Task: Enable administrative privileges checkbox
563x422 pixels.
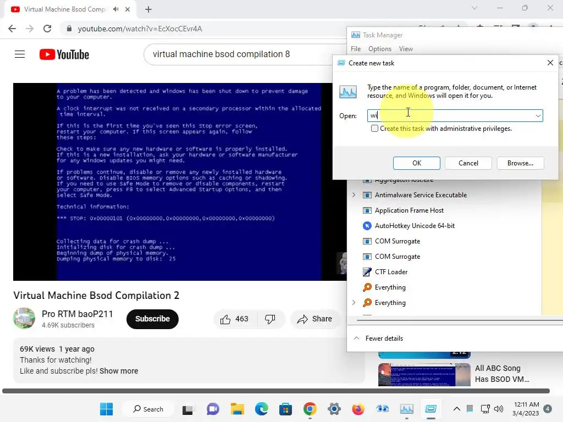Action: point(374,129)
